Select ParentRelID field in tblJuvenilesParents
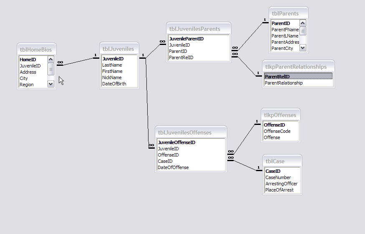This screenshot has height=234, width=365. (199, 57)
